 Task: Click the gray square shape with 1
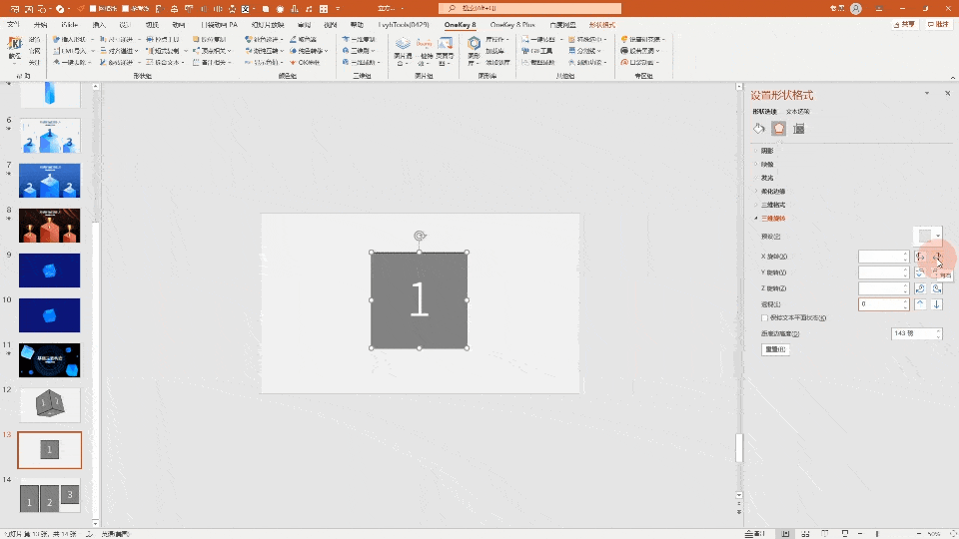419,300
